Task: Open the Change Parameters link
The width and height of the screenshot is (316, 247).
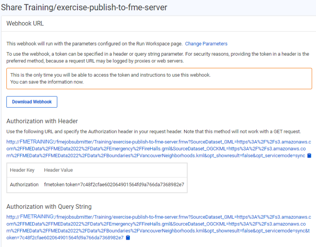Action: click(206, 44)
